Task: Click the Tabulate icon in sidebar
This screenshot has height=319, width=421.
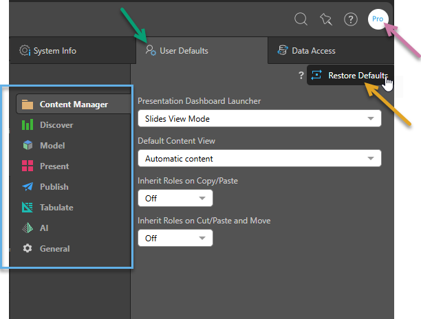Action: (28, 208)
